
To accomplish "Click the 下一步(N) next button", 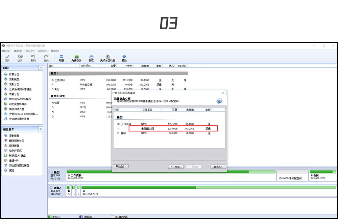I will [193, 167].
